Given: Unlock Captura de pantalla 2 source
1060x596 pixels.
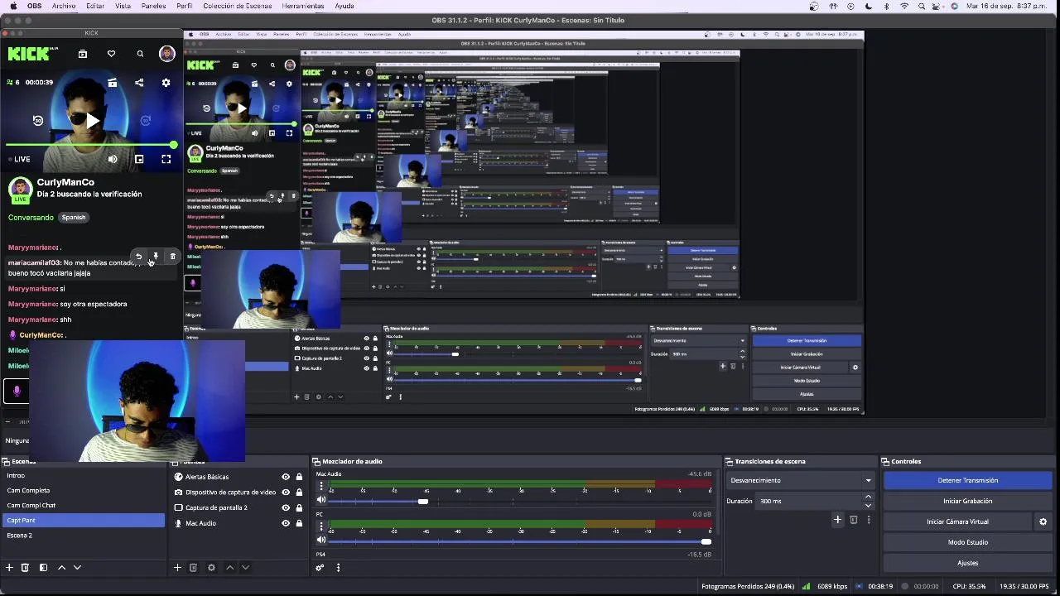Looking at the screenshot, I should pyautogui.click(x=299, y=507).
